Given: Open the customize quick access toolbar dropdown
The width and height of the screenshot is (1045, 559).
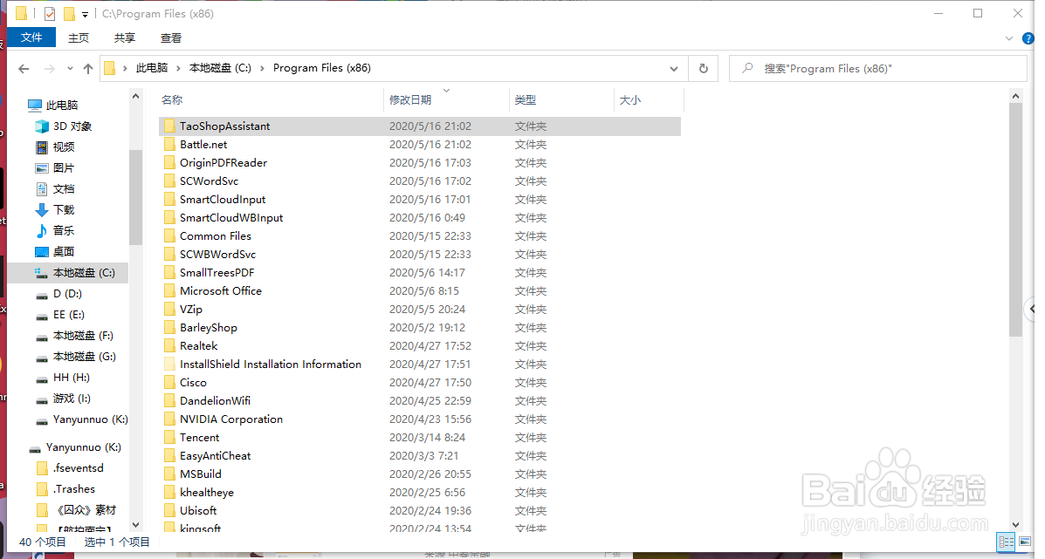Looking at the screenshot, I should pos(85,14).
